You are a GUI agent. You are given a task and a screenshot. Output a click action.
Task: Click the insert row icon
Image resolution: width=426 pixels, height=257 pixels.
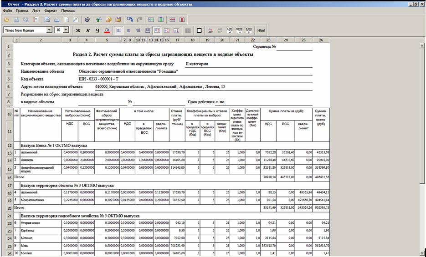click(150, 20)
